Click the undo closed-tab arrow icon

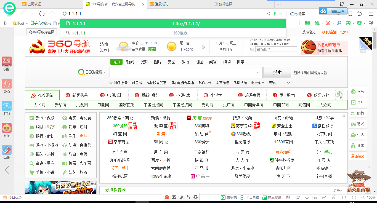point(359,14)
